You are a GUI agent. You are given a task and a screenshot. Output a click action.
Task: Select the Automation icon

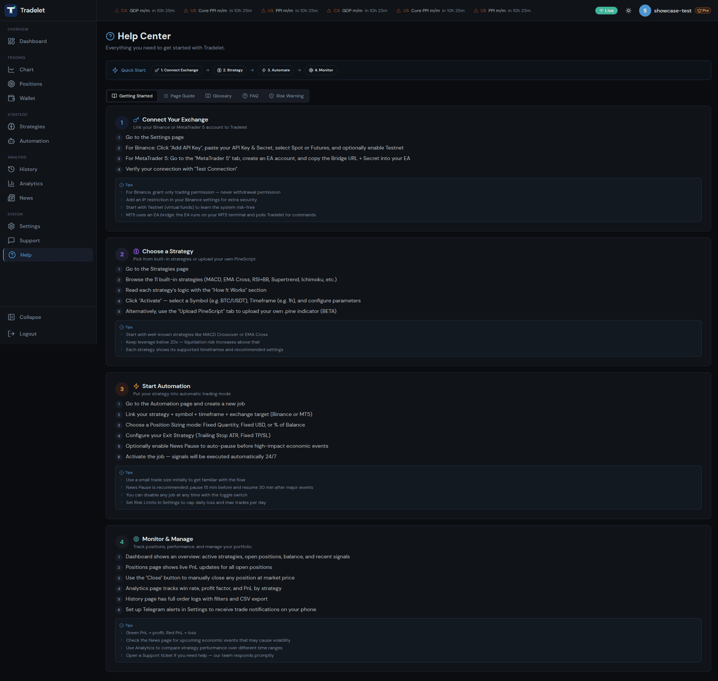pyautogui.click(x=11, y=141)
